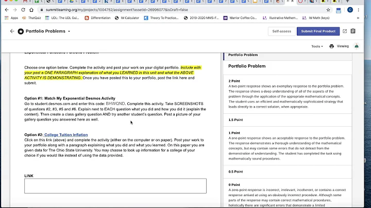Print the document with the printer icon

coord(331,46)
